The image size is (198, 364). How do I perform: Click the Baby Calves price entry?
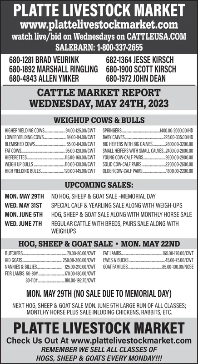click(x=148, y=137)
